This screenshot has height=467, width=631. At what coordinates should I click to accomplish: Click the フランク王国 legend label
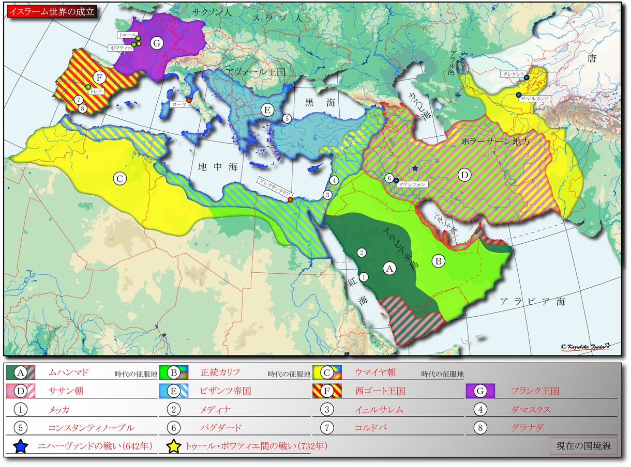coord(534,391)
